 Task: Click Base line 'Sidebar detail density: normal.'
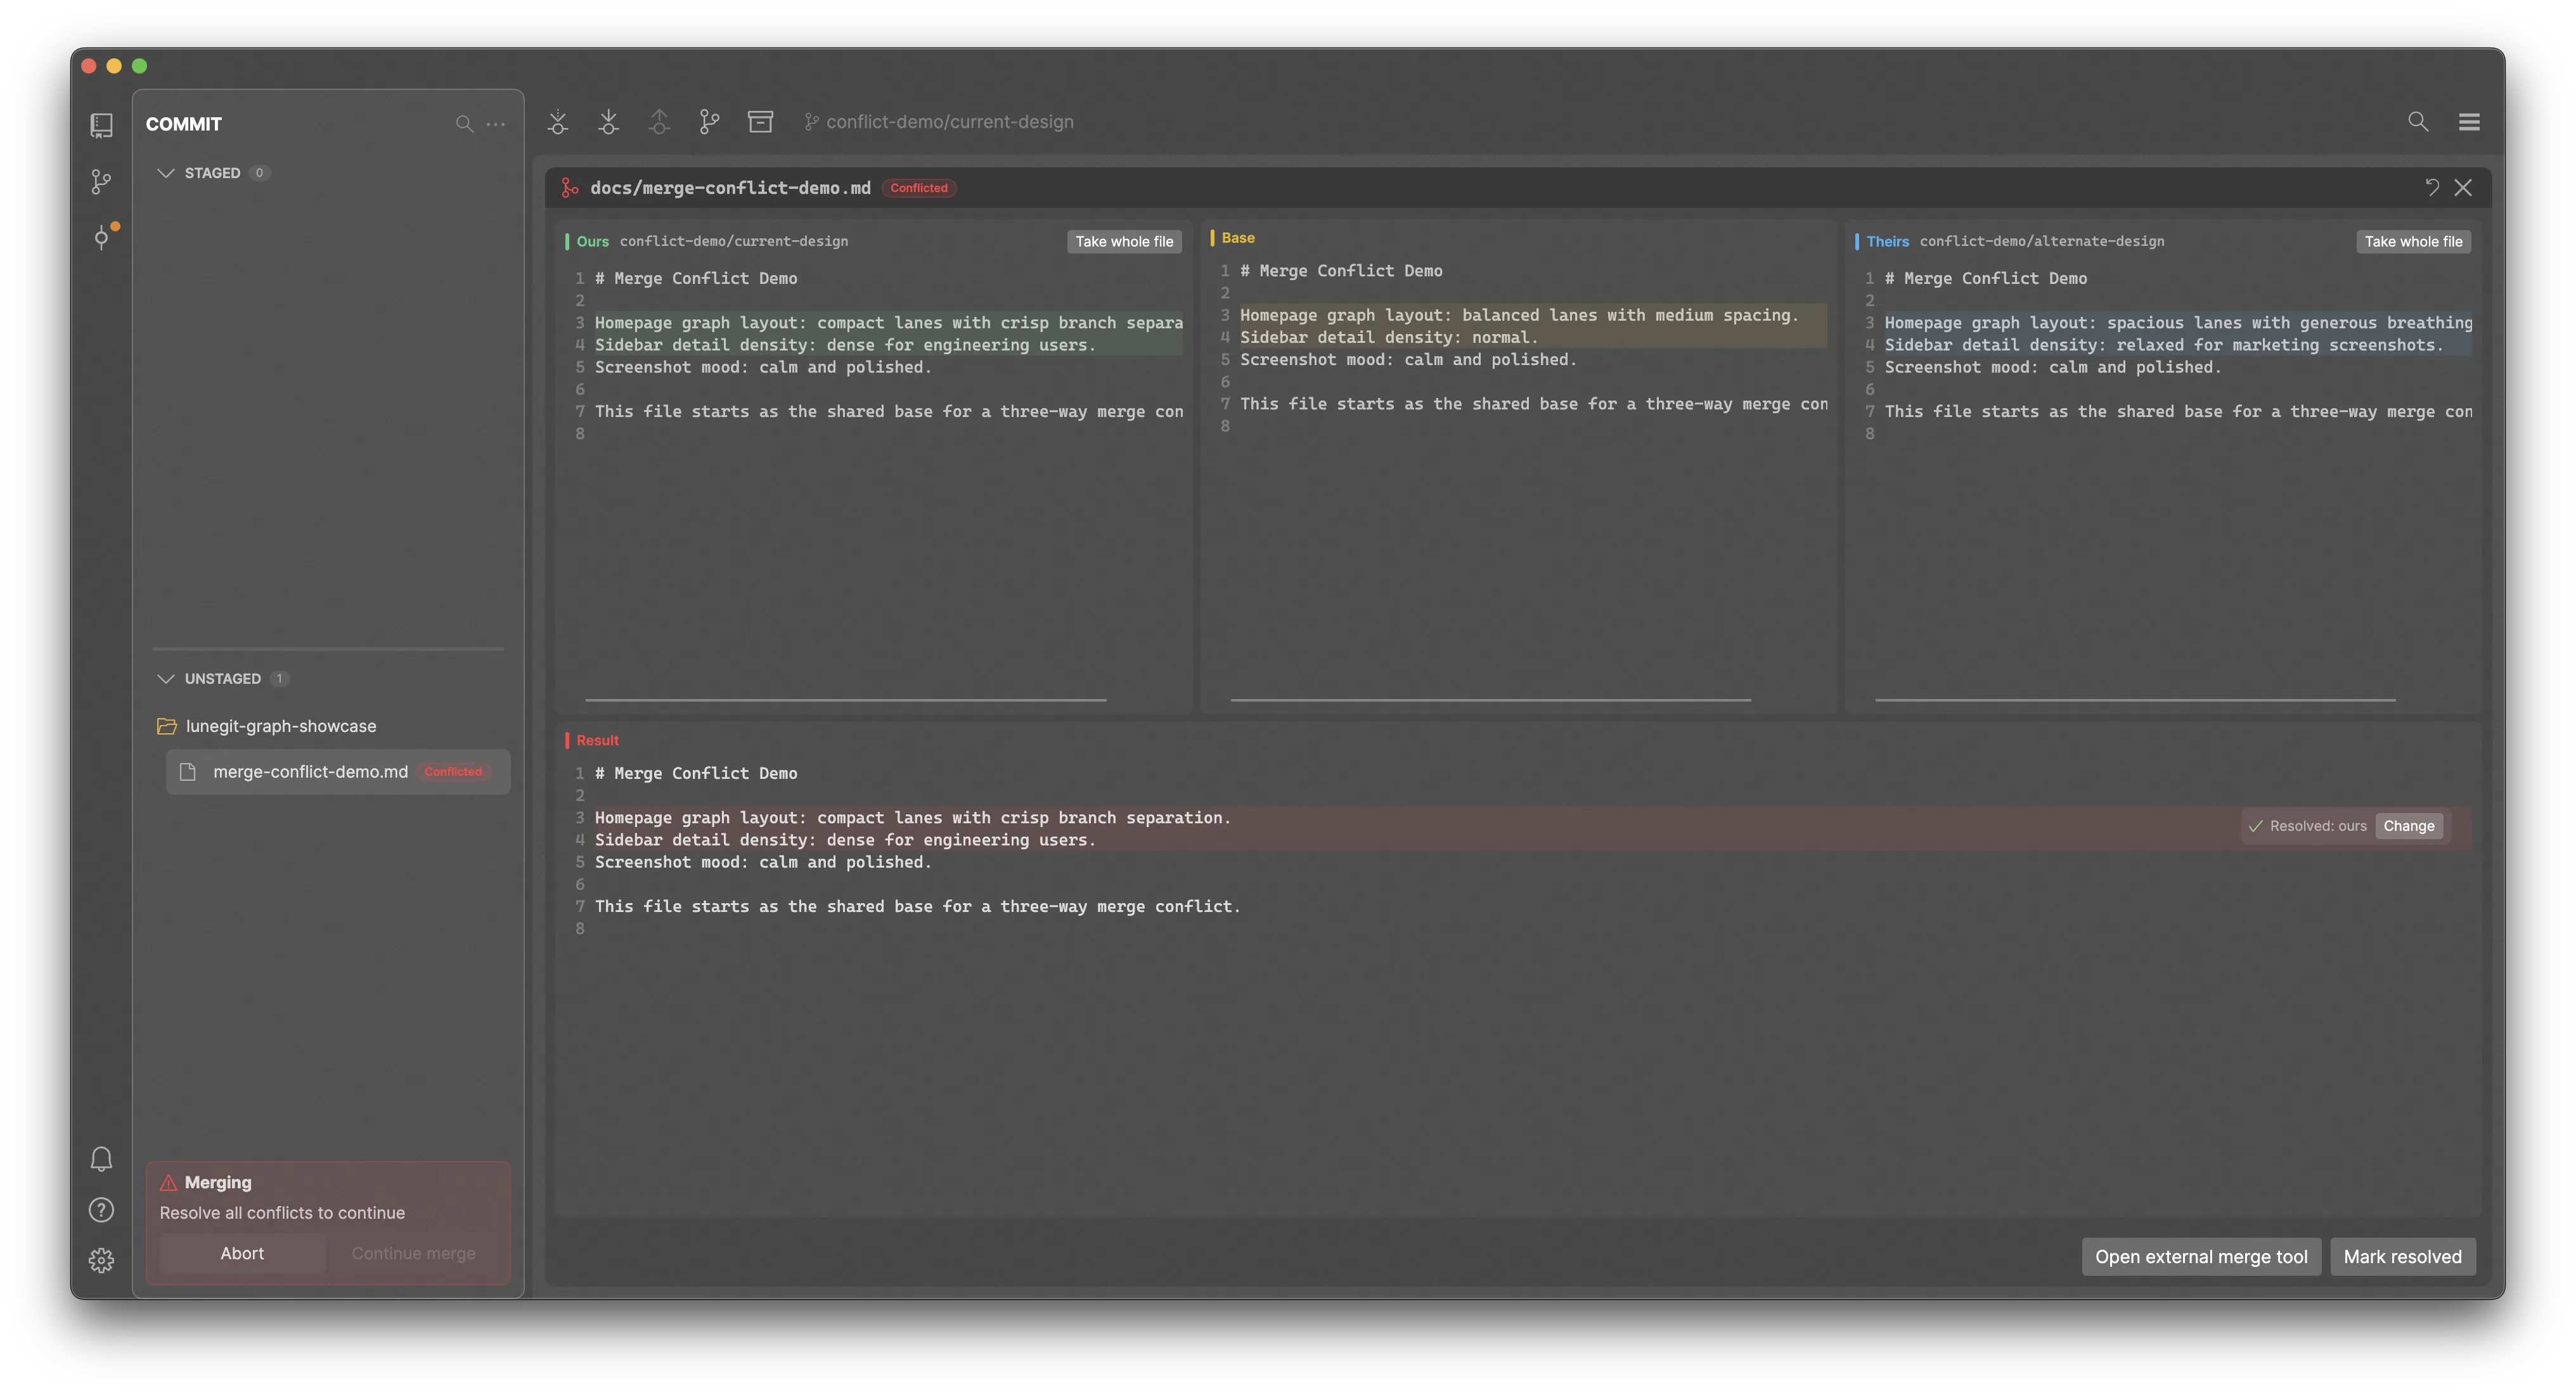(x=1389, y=337)
